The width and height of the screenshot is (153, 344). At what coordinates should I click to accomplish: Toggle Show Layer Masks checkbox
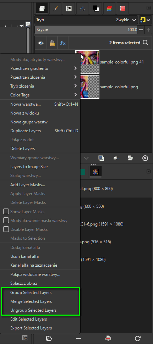6,211
